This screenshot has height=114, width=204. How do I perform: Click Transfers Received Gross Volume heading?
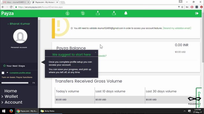[89, 81]
